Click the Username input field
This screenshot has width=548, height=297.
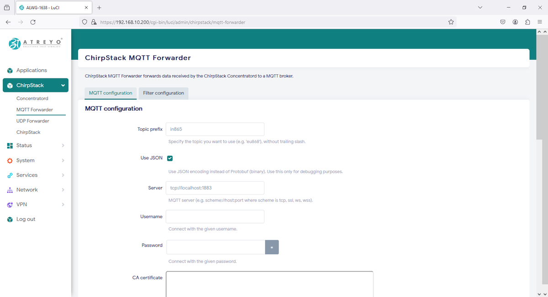pos(215,216)
